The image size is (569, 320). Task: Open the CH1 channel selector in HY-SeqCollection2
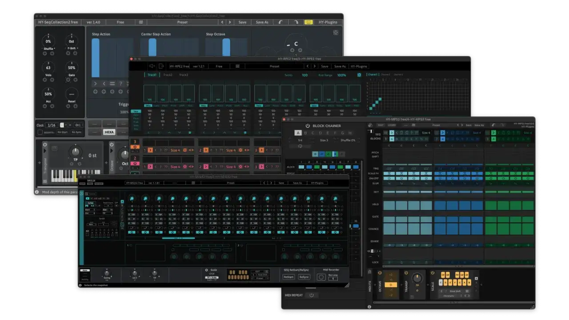click(x=78, y=125)
